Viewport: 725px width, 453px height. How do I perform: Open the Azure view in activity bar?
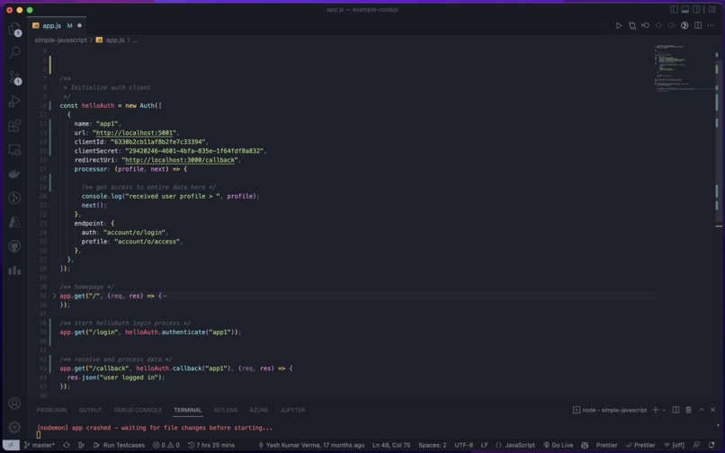14,222
